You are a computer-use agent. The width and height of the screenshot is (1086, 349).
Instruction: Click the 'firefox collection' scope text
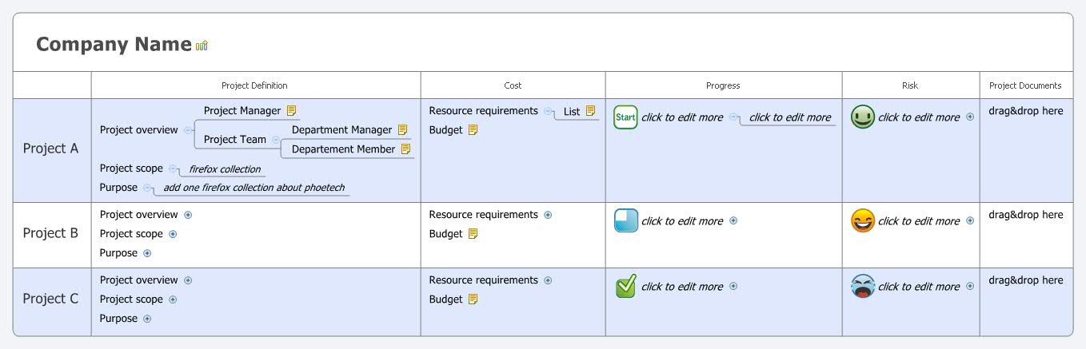pyautogui.click(x=225, y=169)
